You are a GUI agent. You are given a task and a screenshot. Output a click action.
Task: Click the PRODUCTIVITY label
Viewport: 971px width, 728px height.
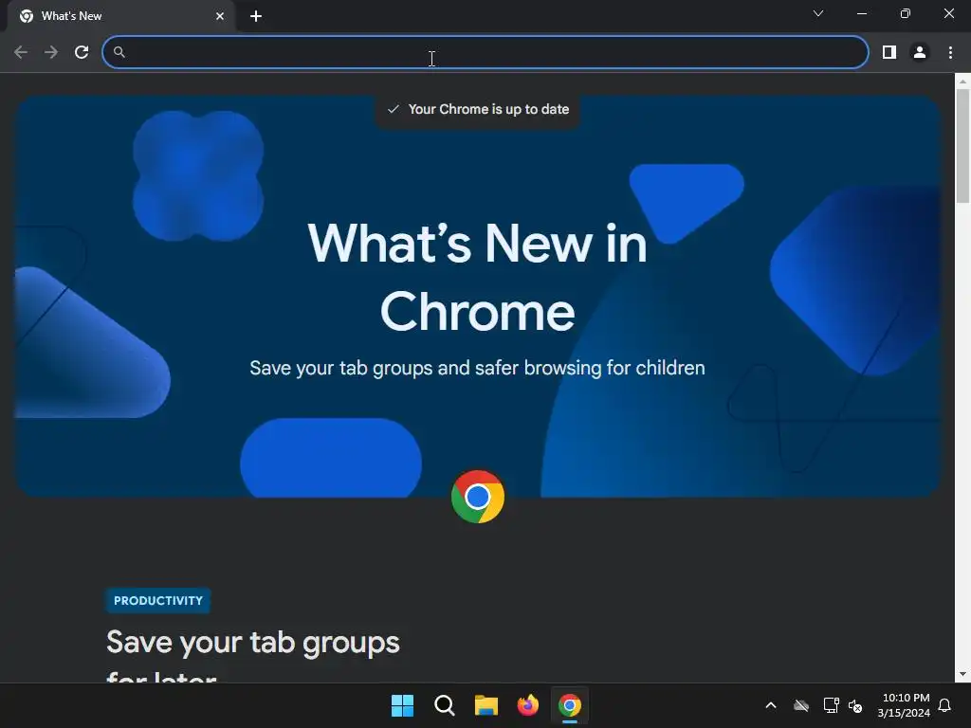coord(158,600)
